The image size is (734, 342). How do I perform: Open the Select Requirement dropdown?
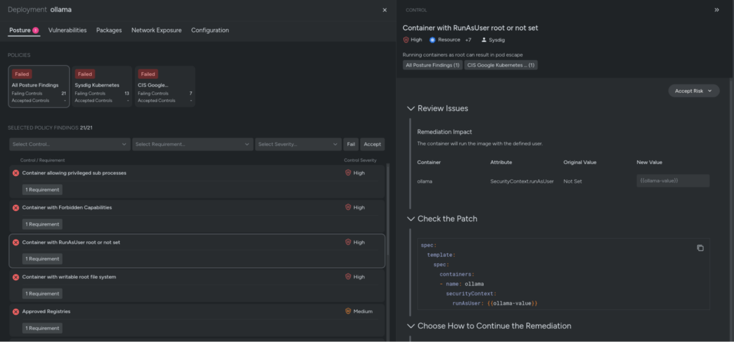tap(193, 144)
